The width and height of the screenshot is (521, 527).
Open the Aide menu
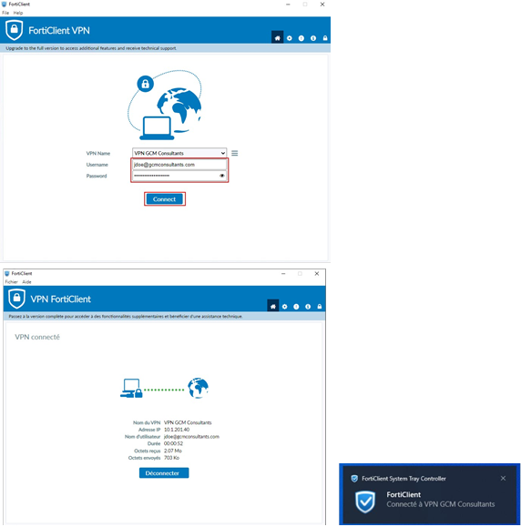click(26, 281)
